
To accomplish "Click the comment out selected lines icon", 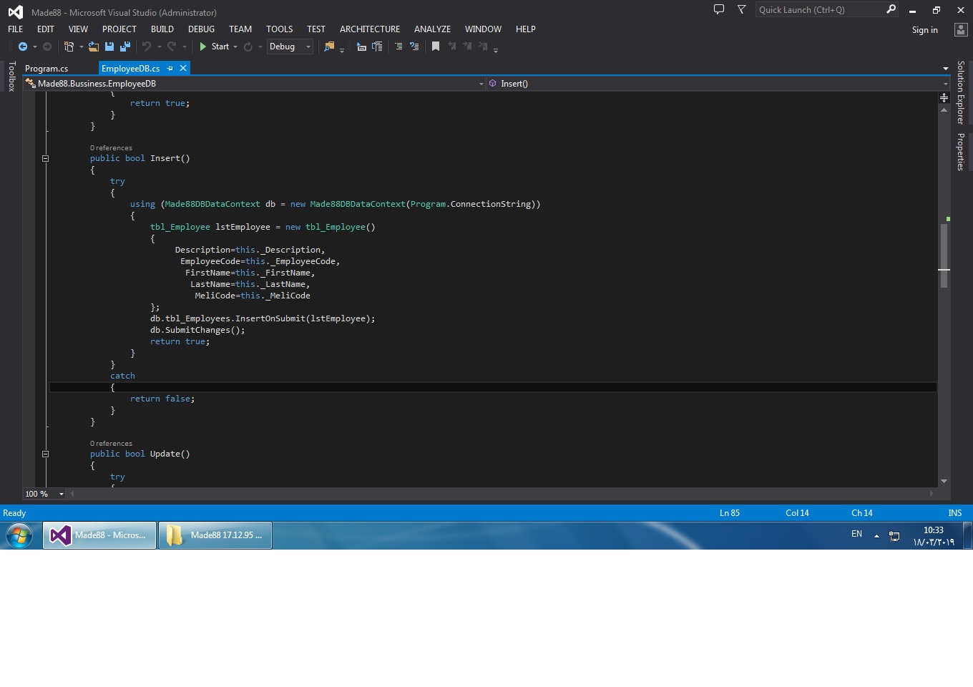I will (x=399, y=47).
